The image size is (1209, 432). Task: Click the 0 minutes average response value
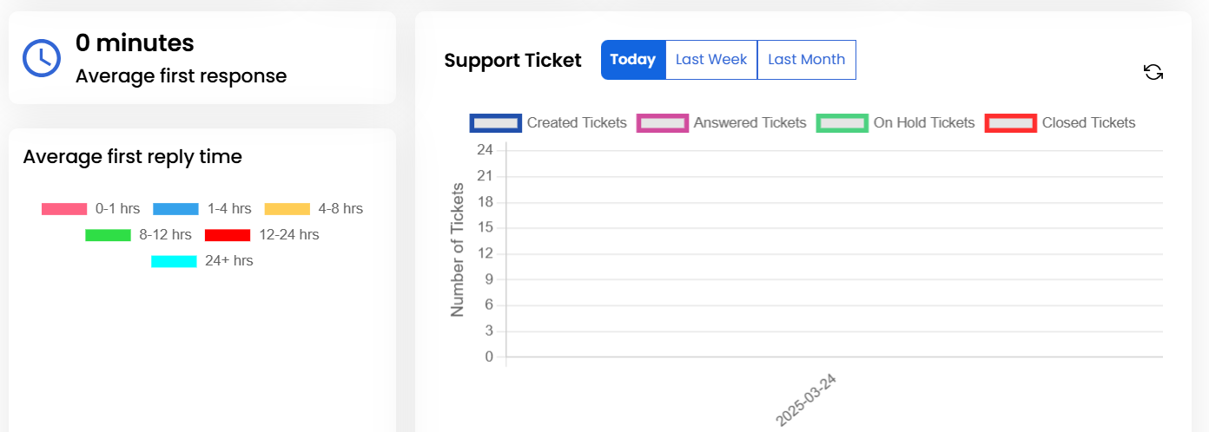pos(135,43)
